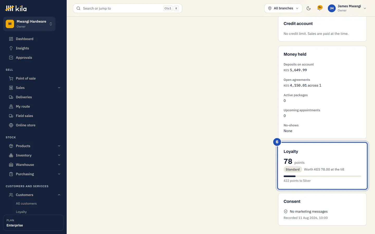375x234 pixels.
Task: Click the Approvals checkbox icon
Action: coord(11,58)
